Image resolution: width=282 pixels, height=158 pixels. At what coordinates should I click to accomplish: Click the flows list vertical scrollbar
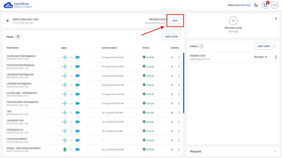point(184,83)
